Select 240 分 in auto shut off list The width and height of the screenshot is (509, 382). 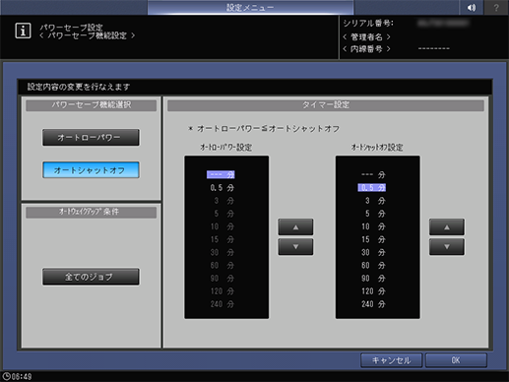coord(373,304)
